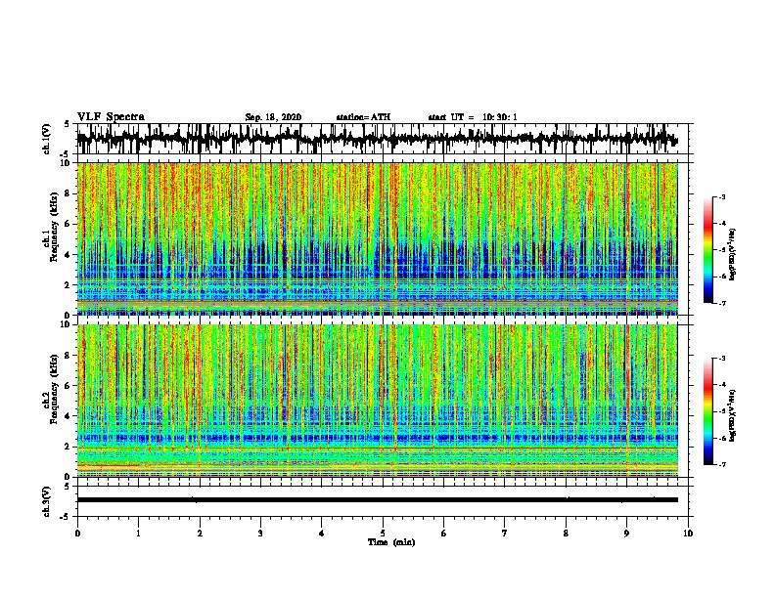Click the "ch.1(V)" axis label
This screenshot has width=775, height=598.
pos(48,139)
